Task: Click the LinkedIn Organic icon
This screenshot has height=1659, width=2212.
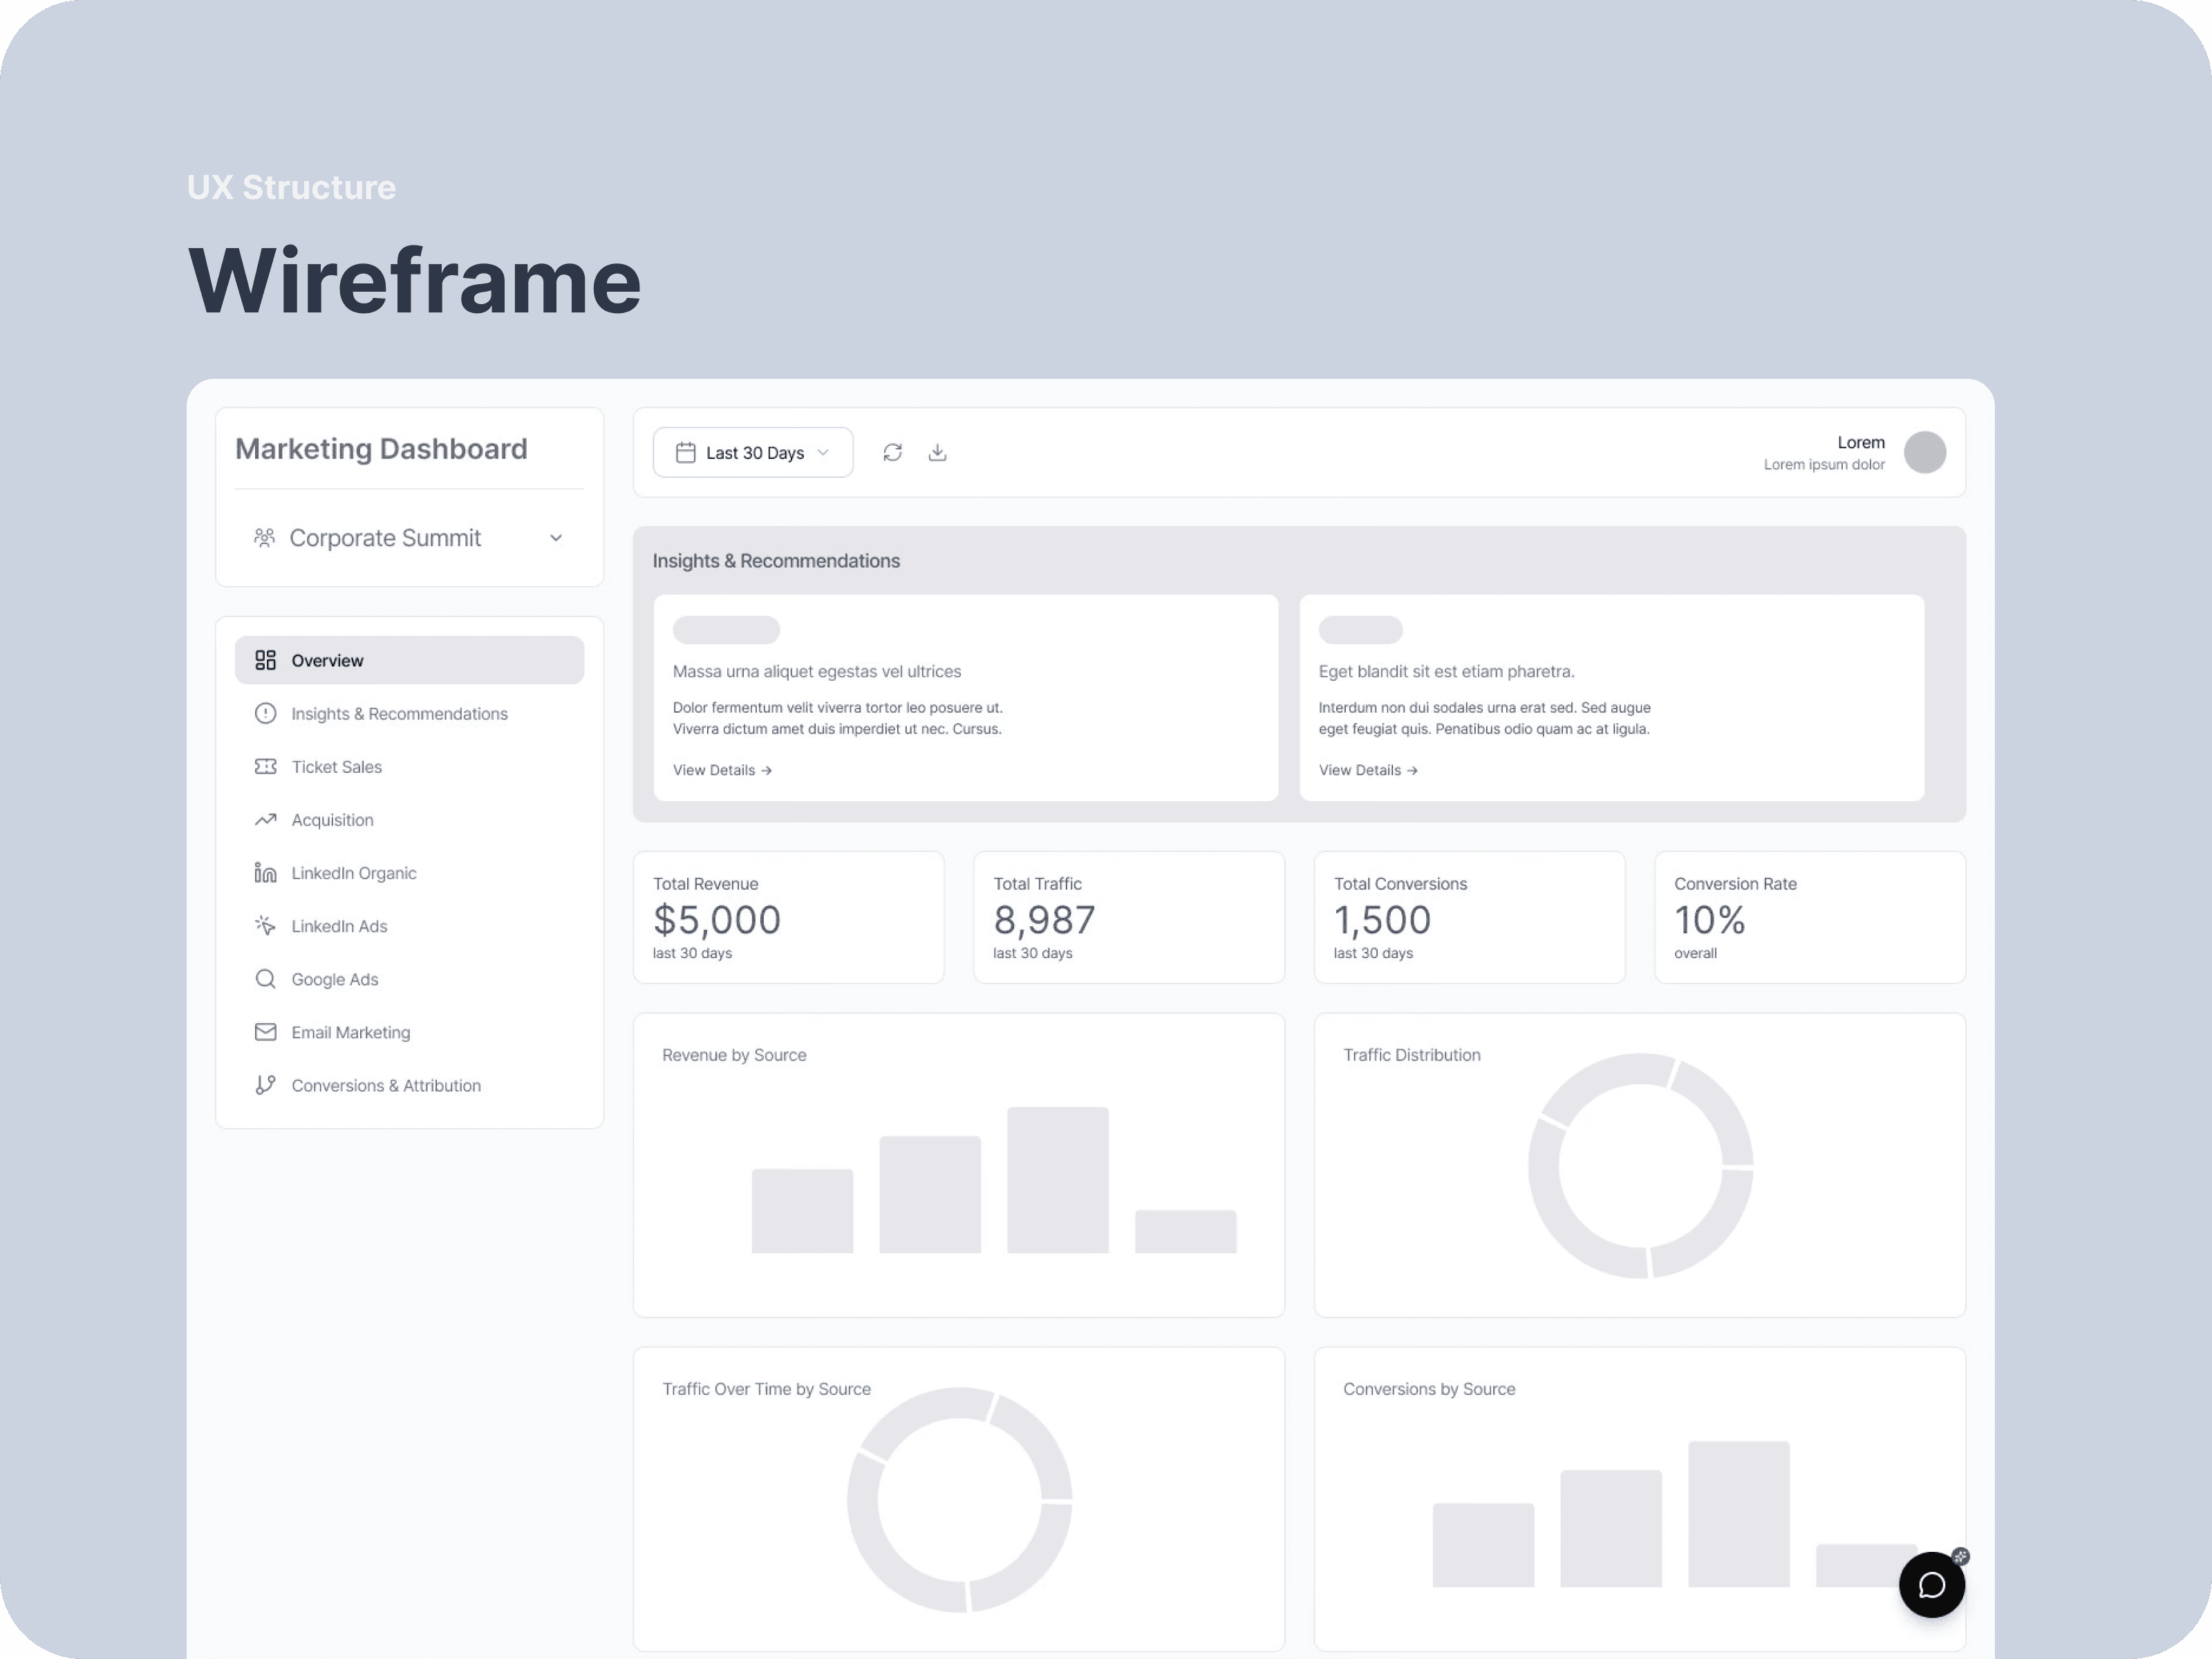Action: click(265, 872)
